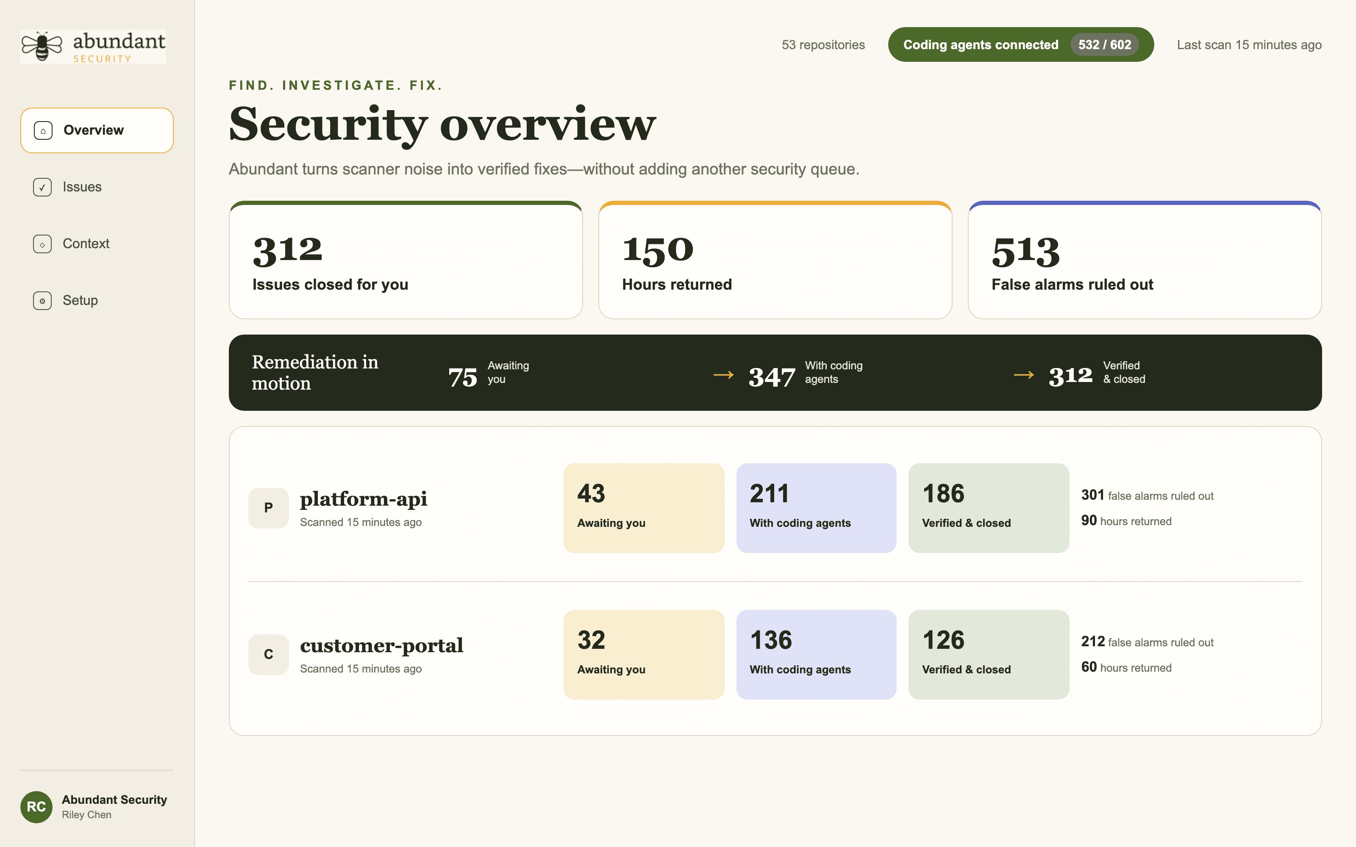Click the 312 Verified & closed stat
The image size is (1356, 847).
coord(1097,374)
